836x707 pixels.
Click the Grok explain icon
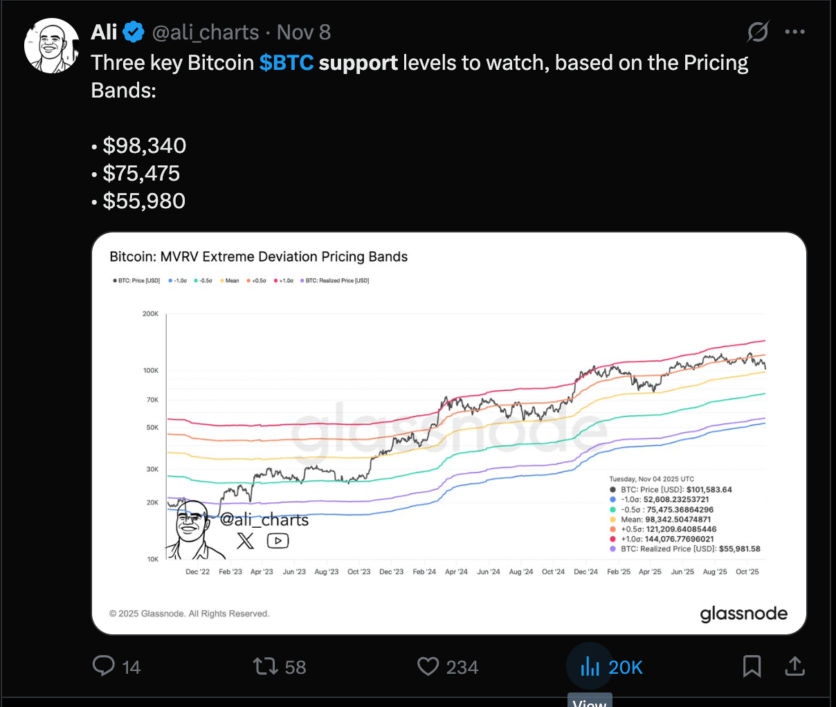(758, 32)
